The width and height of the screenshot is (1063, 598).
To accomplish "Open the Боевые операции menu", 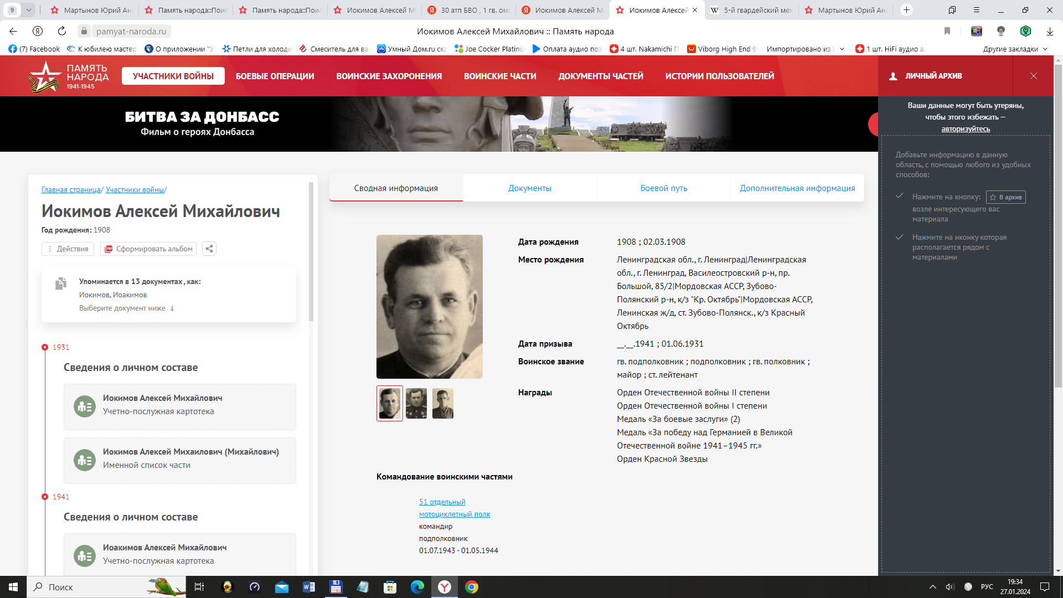I will click(x=275, y=76).
